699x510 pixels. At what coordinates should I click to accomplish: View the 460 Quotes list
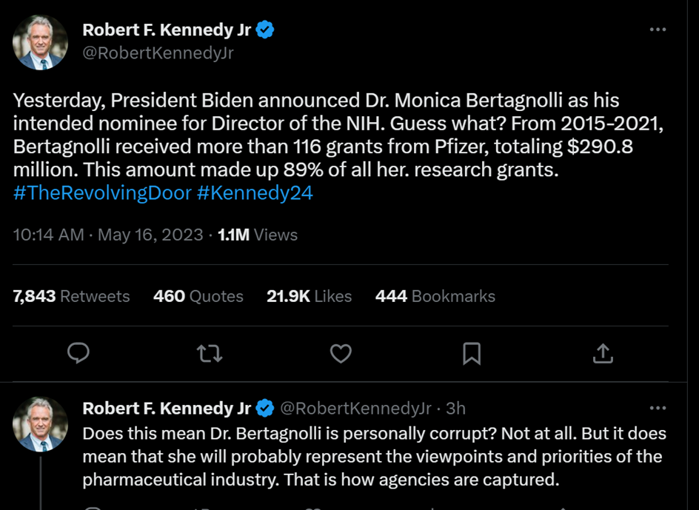click(198, 296)
